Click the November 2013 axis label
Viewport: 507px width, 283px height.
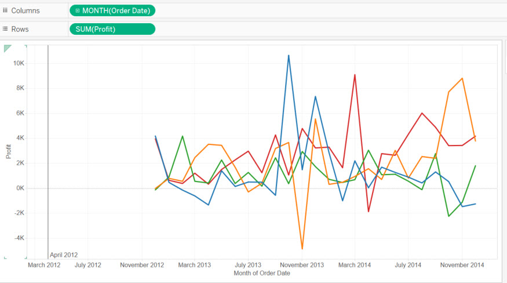(302, 265)
